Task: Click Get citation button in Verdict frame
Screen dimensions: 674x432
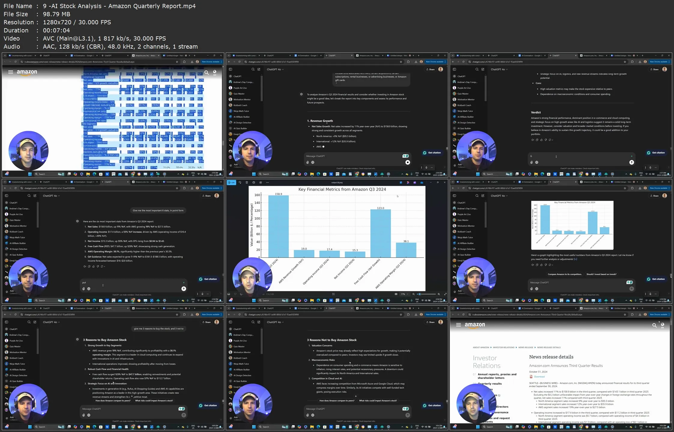Action: tap(656, 153)
